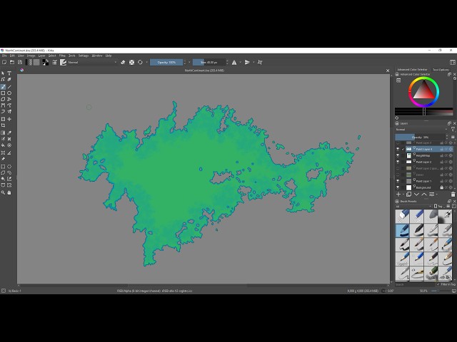Unlock the Background layer padlock
The image size is (457, 342).
click(x=441, y=187)
